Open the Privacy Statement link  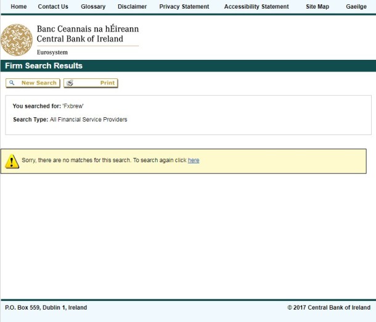click(184, 7)
